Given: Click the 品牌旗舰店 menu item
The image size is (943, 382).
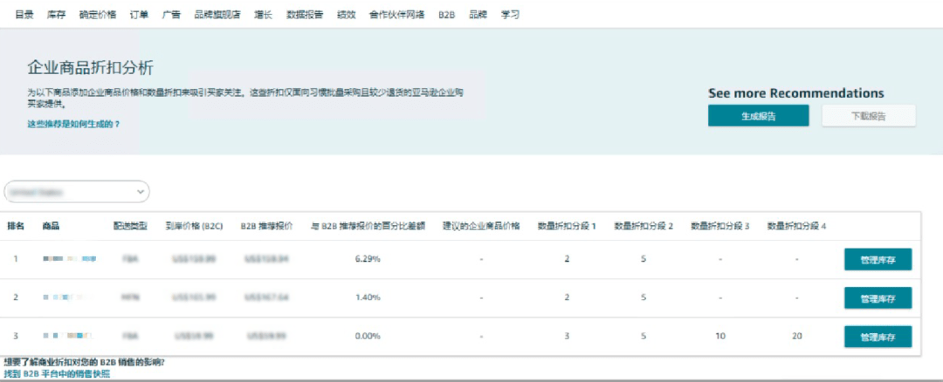Looking at the screenshot, I should tap(217, 15).
